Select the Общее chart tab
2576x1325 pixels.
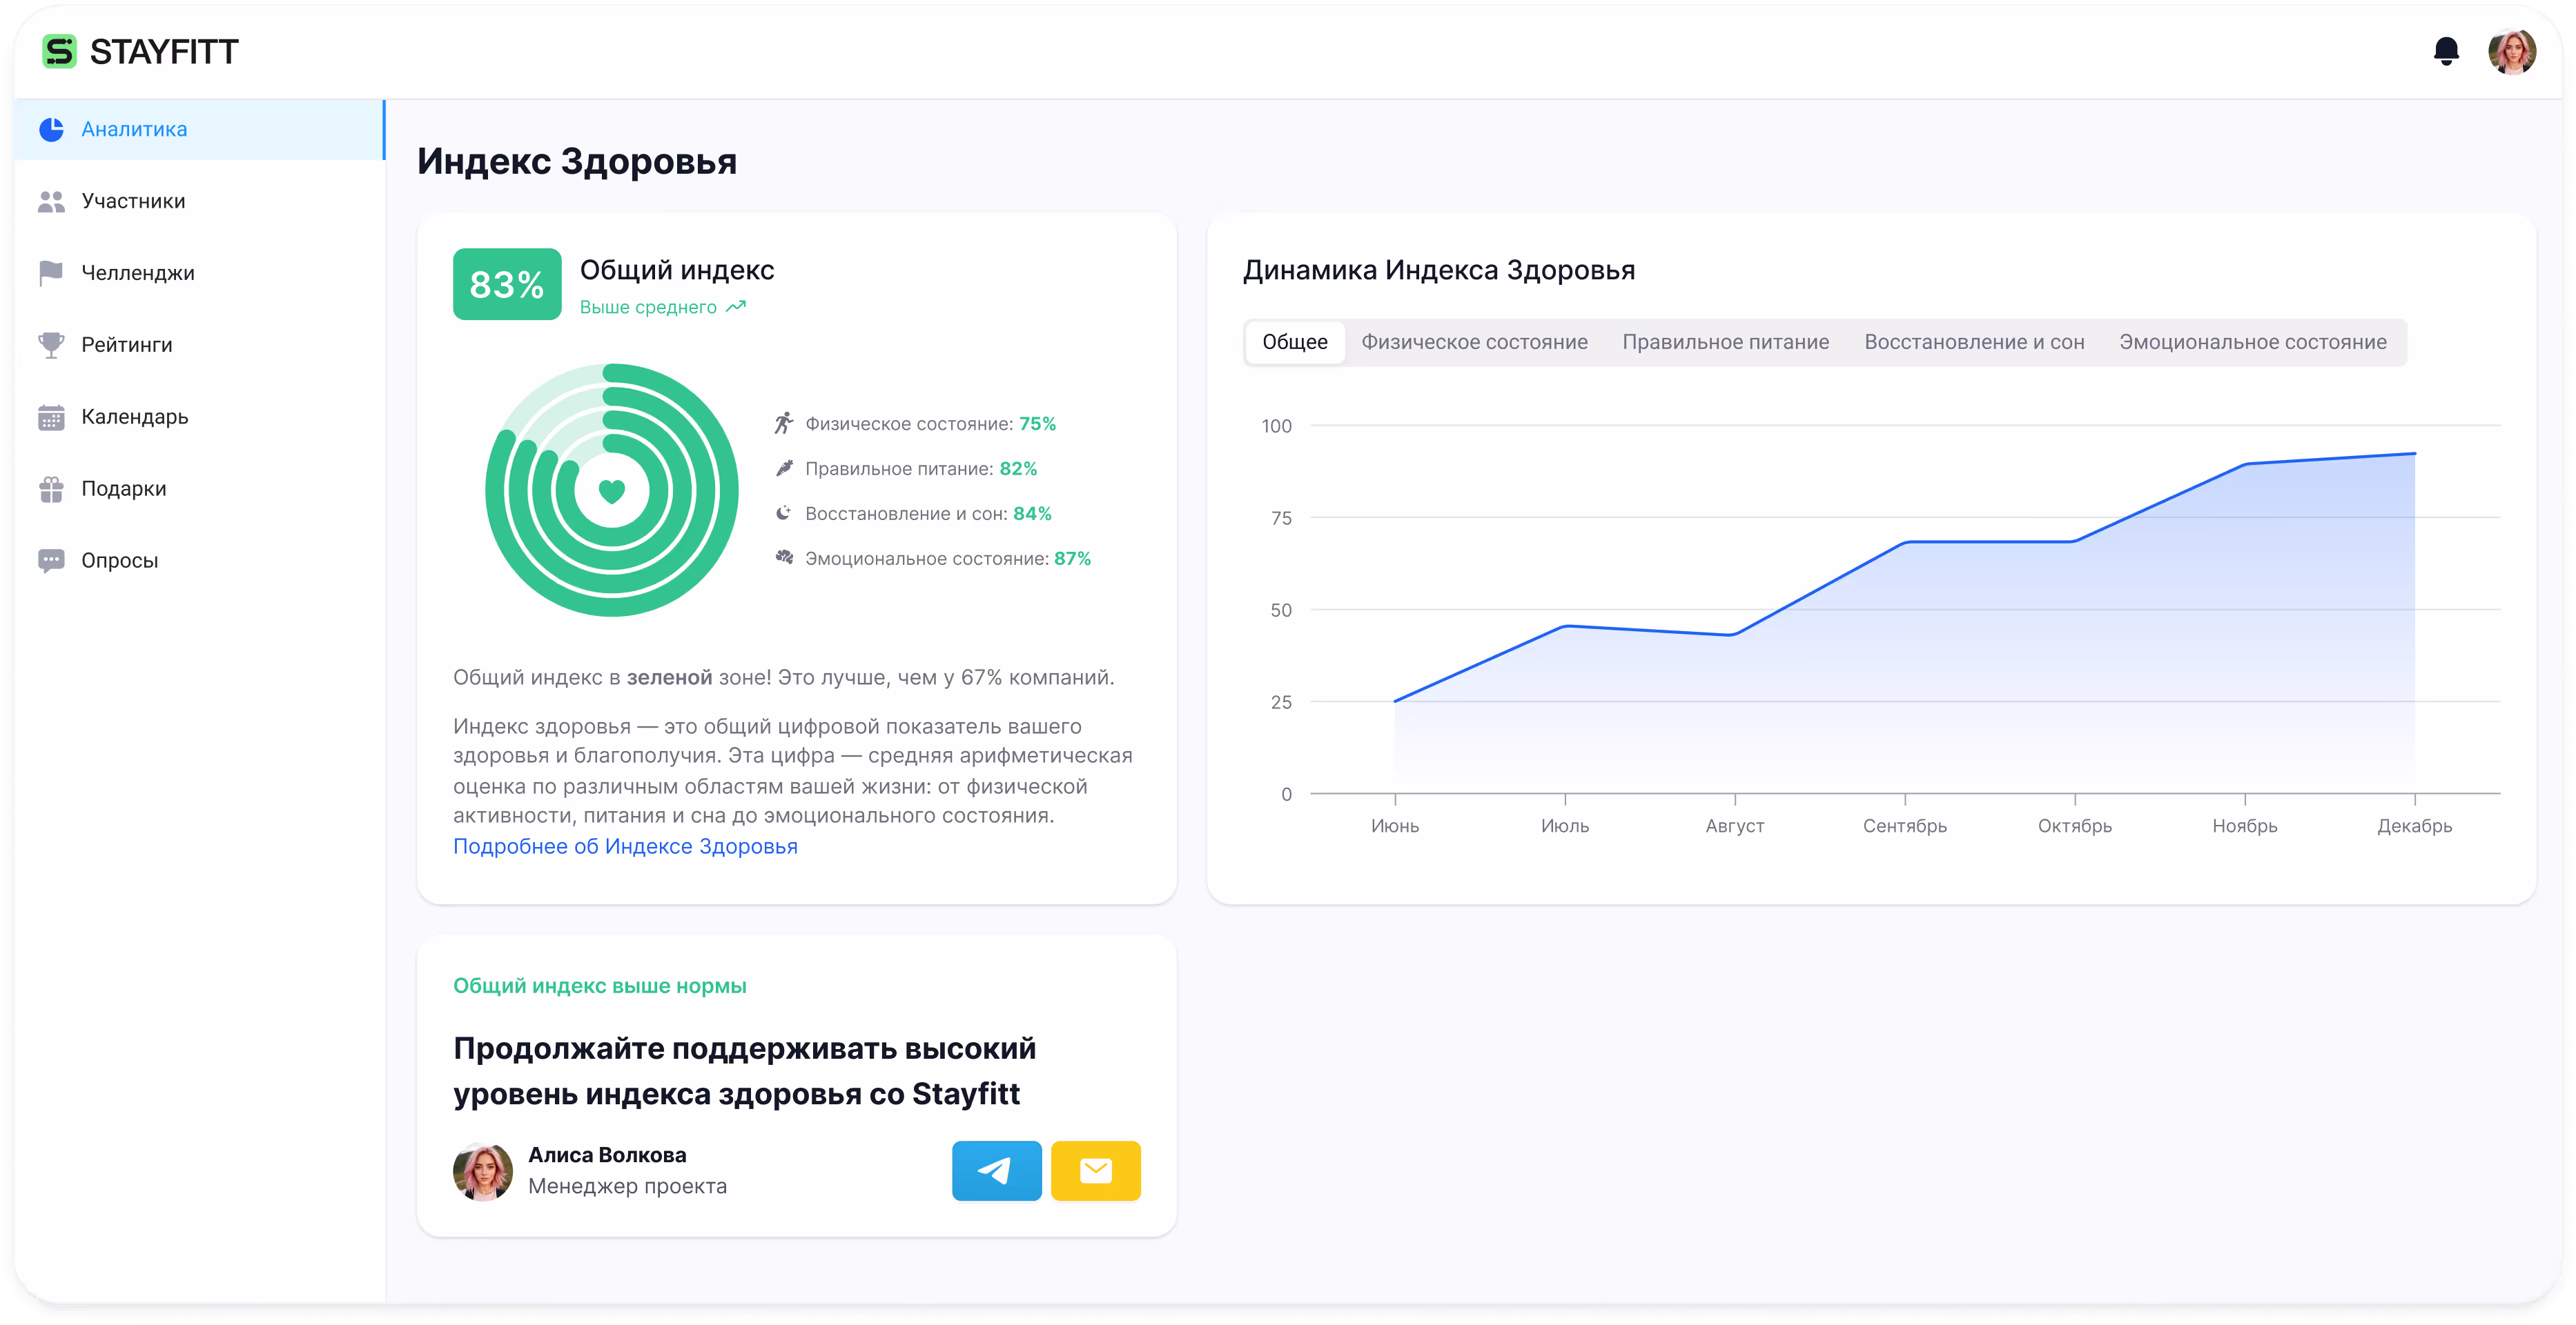[1294, 343]
